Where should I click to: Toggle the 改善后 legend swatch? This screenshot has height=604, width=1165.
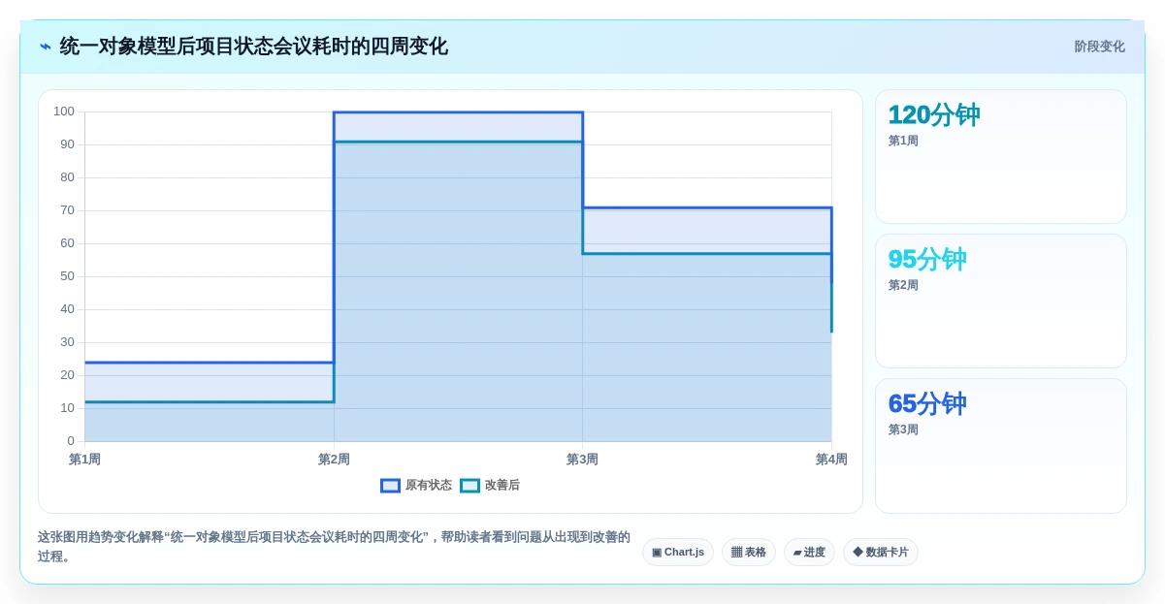[469, 486]
